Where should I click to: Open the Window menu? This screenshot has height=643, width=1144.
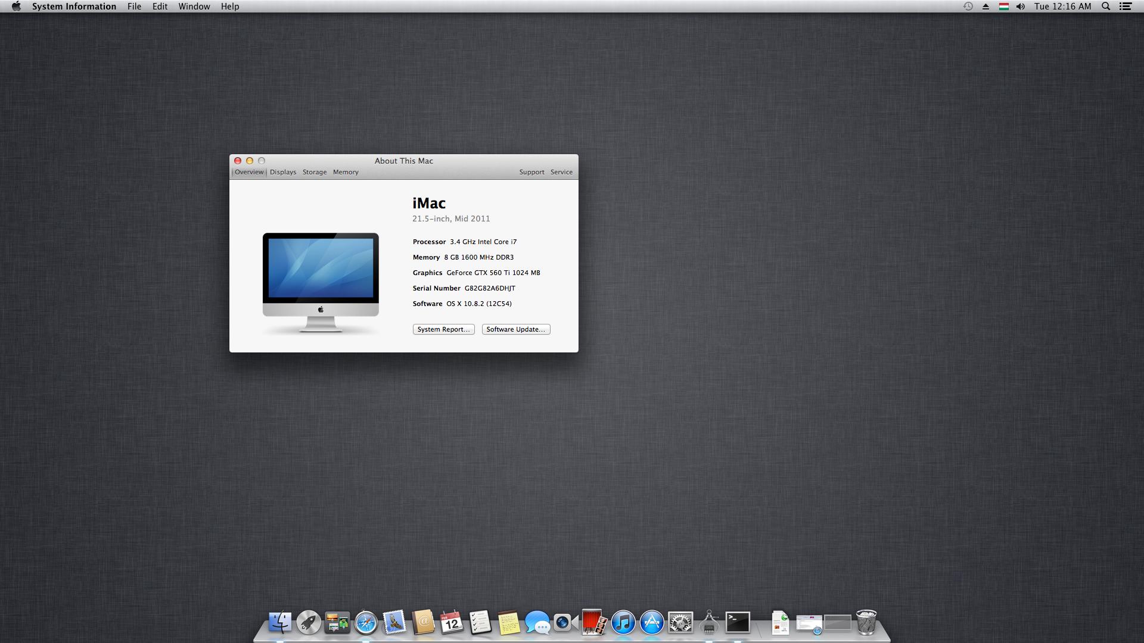(194, 7)
